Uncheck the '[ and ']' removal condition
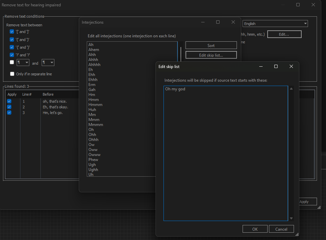Viewport: 326px width, 240px height. click(11, 31)
